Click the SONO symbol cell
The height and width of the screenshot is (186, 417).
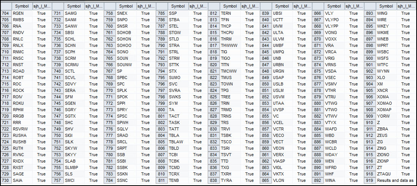tap(126, 52)
